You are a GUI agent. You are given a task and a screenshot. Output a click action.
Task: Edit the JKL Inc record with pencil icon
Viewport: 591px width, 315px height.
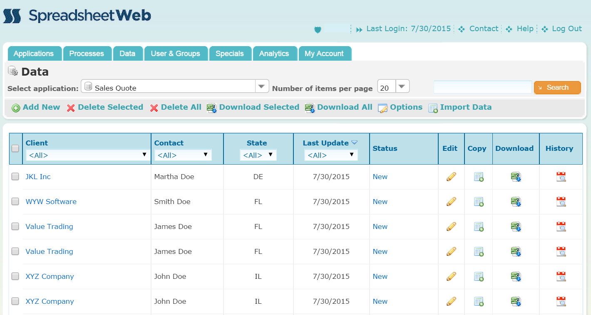[451, 177]
